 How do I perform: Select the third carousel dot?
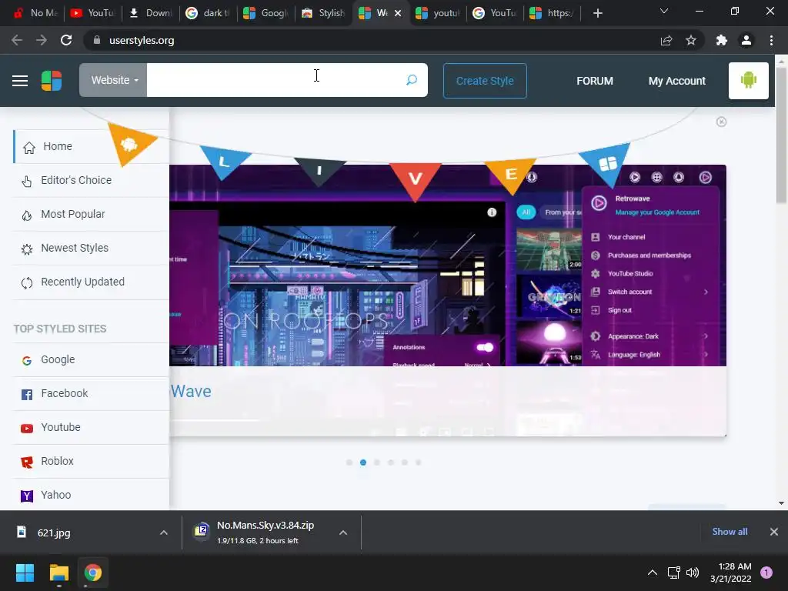coord(377,462)
